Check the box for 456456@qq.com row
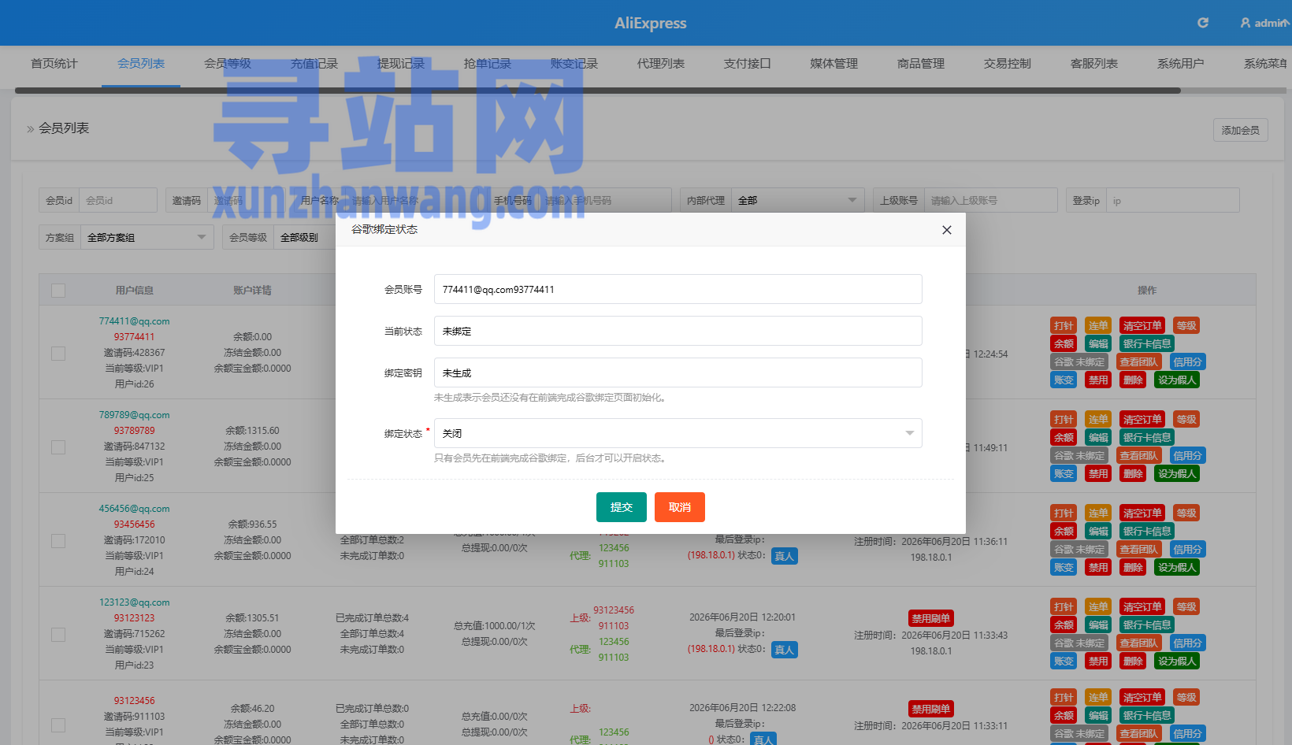The width and height of the screenshot is (1292, 745). pos(58,541)
